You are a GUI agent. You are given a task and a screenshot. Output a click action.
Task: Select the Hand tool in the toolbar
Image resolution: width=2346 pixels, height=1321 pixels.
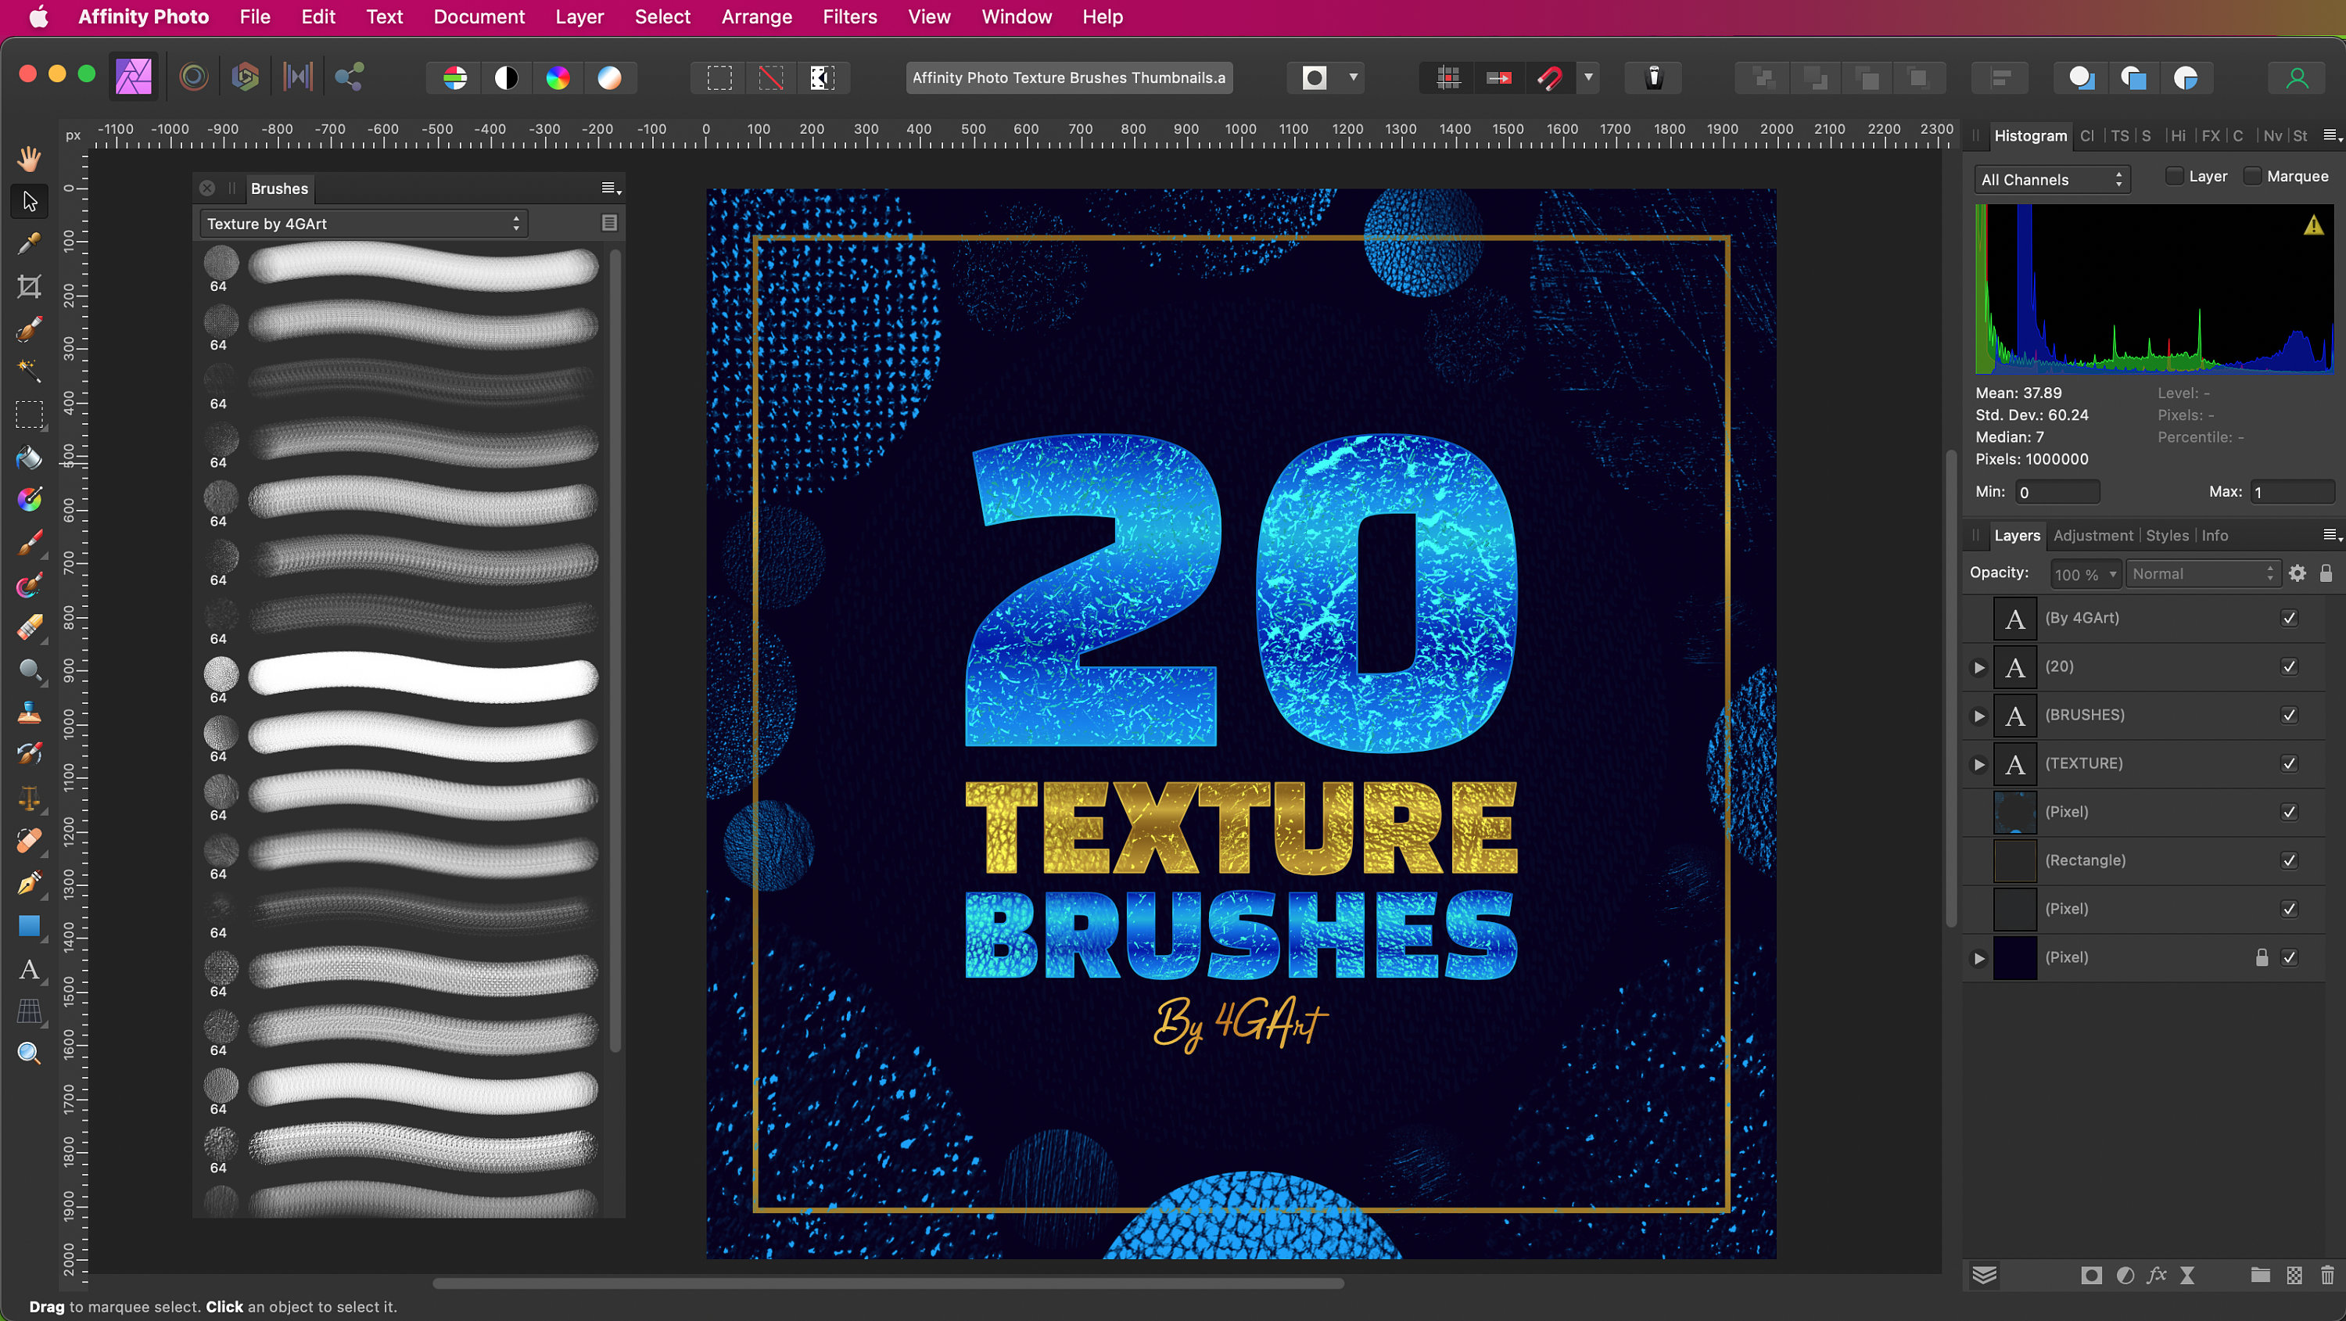pyautogui.click(x=29, y=160)
